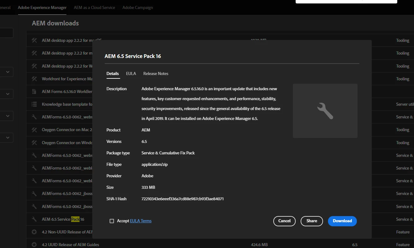Click server icon of Knowledge base template row
Screen dimensions: 414x248
click(x=34, y=104)
